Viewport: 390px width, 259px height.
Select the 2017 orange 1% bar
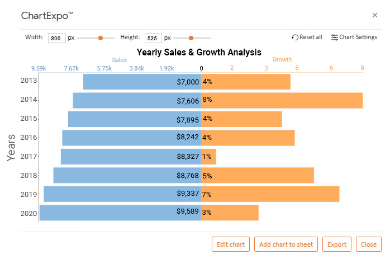point(208,157)
